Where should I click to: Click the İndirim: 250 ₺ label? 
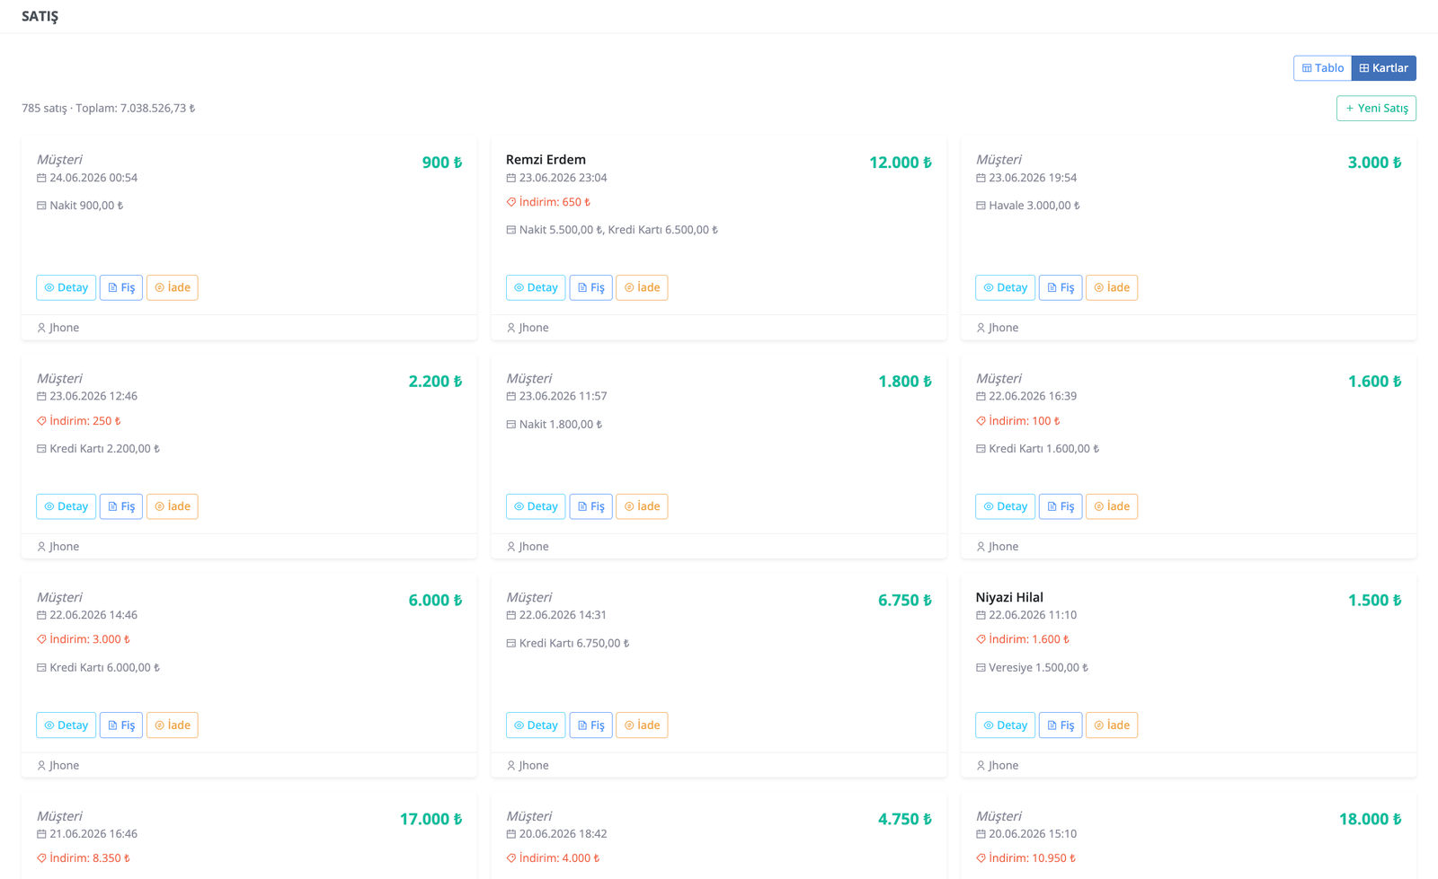pyautogui.click(x=78, y=421)
